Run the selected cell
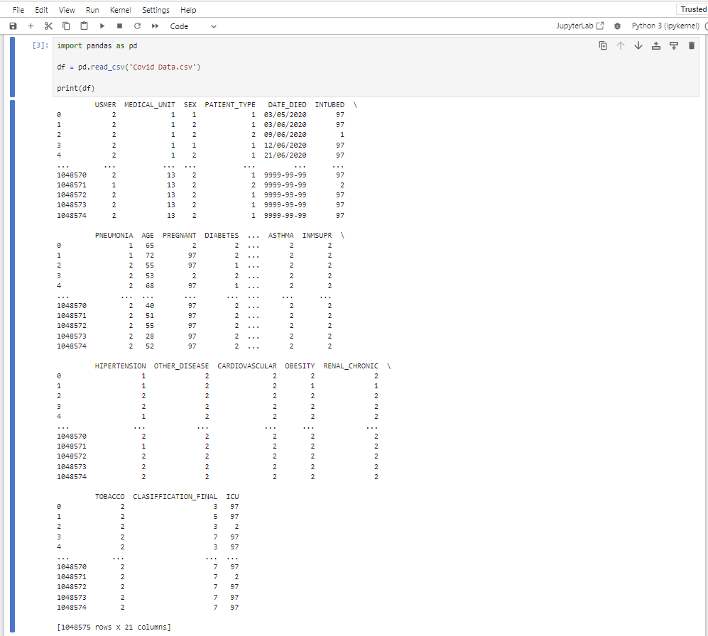The width and height of the screenshot is (708, 636). pos(102,26)
